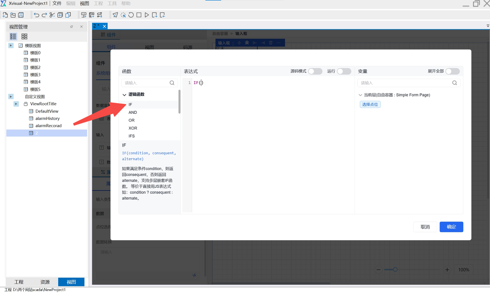Select alarmRecorad in the view tree
The height and width of the screenshot is (293, 490).
(48, 126)
